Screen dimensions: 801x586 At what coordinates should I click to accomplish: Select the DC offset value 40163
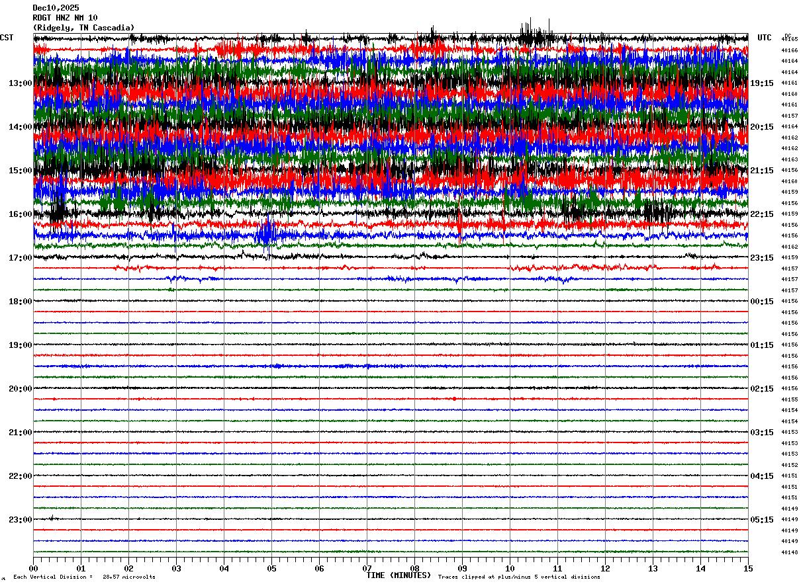(x=789, y=159)
